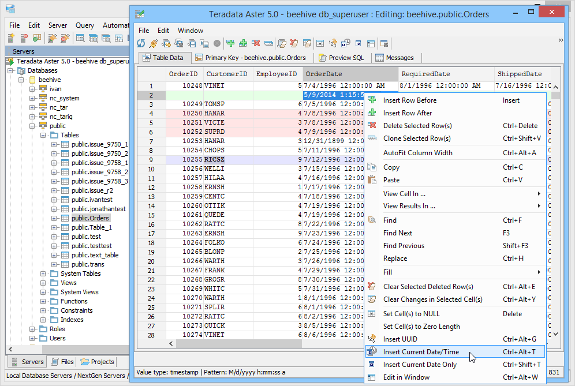Click the toolbar Insert Current Date Only icon
575x386 pixels.
[359, 43]
